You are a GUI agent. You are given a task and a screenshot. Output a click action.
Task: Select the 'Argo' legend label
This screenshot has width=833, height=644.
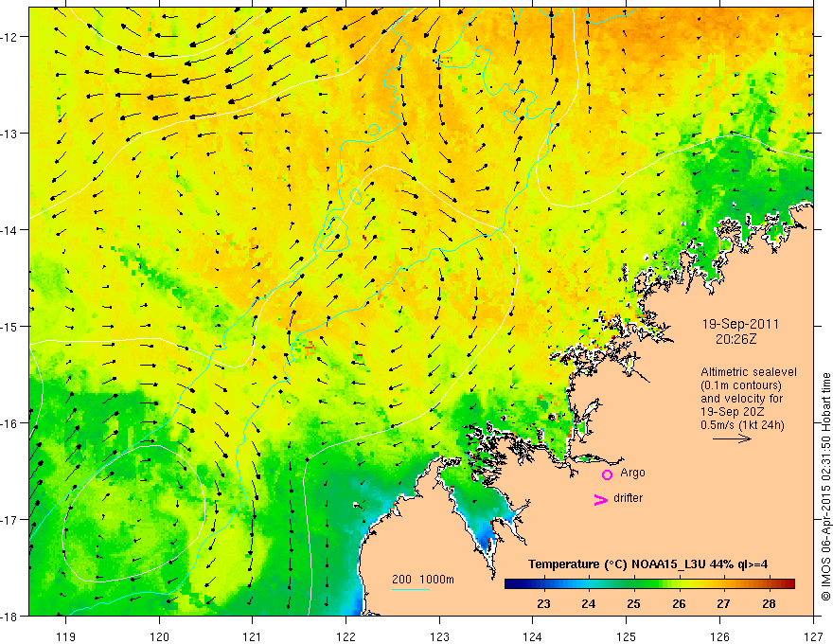point(632,473)
